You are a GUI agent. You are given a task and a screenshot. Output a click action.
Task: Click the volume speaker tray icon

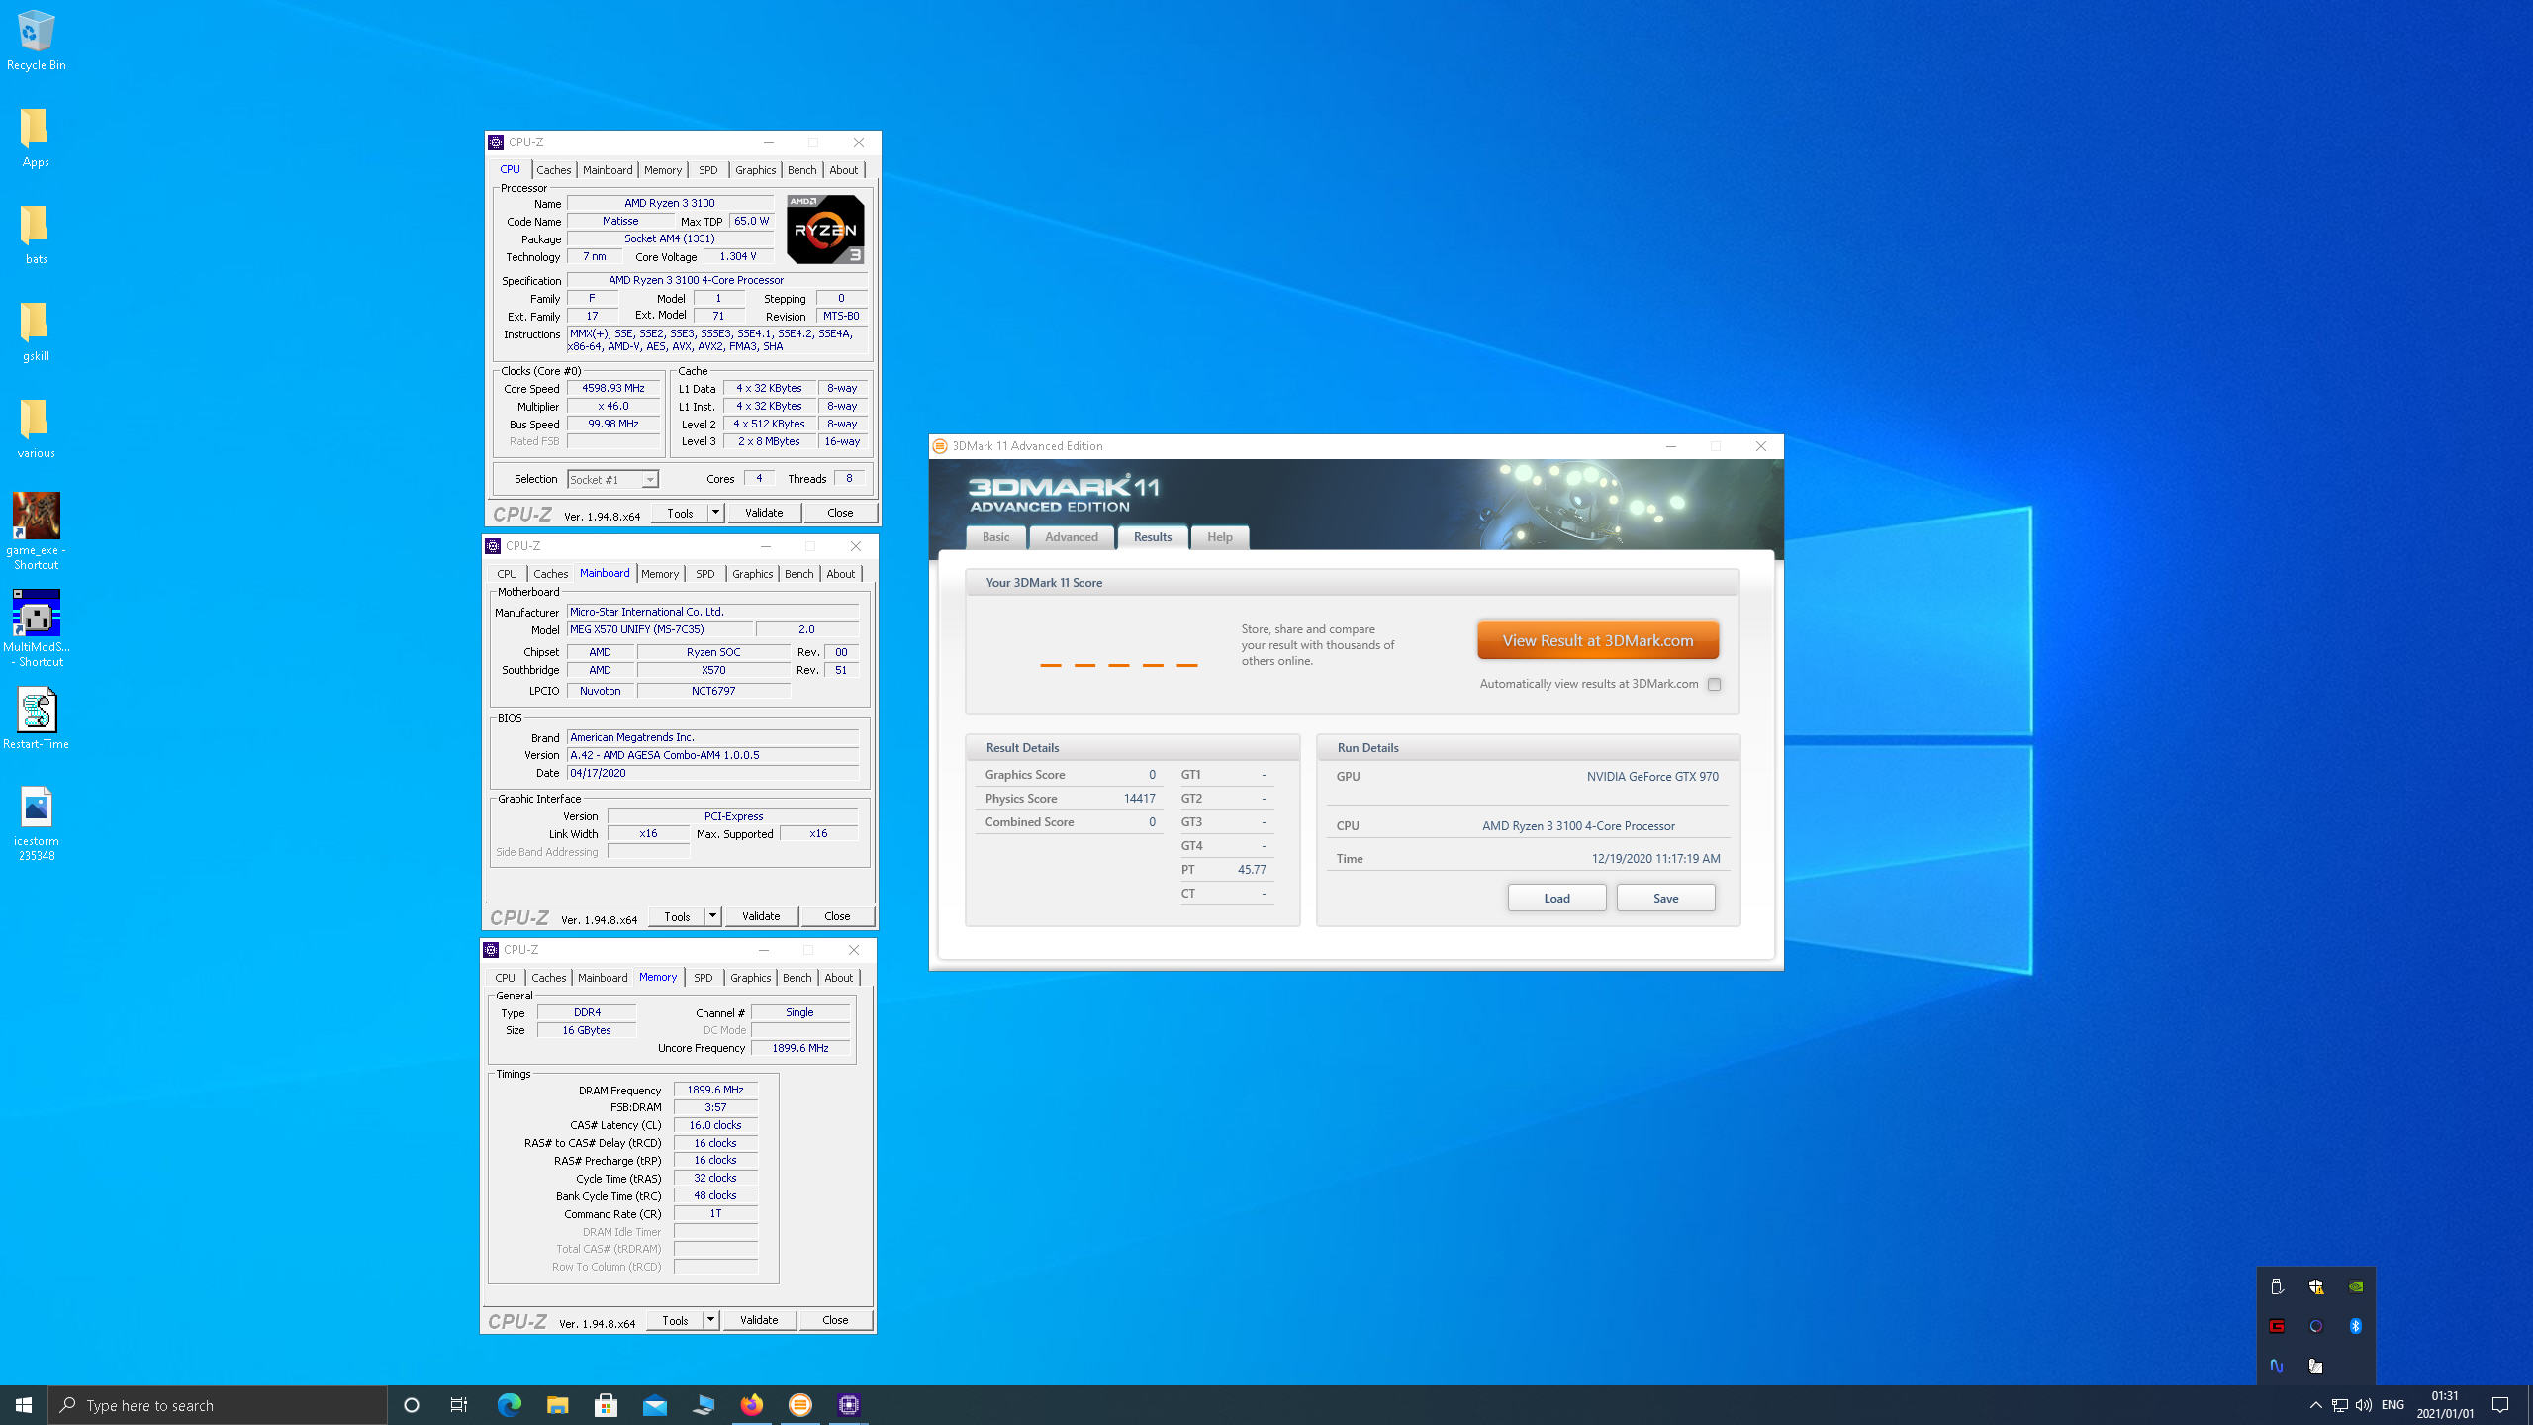pyautogui.click(x=2364, y=1405)
